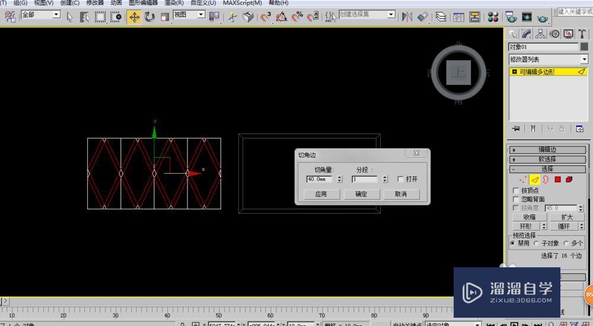593x326 pixels.
Task: Click 确定 in the chamfer dialog
Action: [361, 194]
